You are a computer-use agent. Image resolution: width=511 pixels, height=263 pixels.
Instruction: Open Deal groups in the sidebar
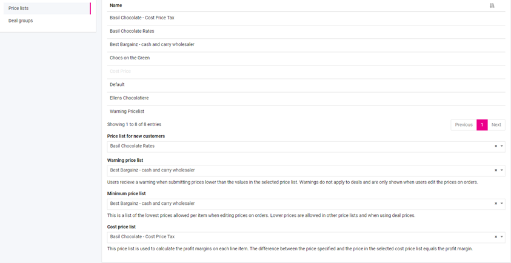click(x=21, y=21)
